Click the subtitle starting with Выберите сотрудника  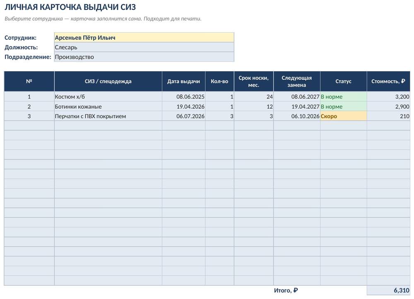[103, 19]
